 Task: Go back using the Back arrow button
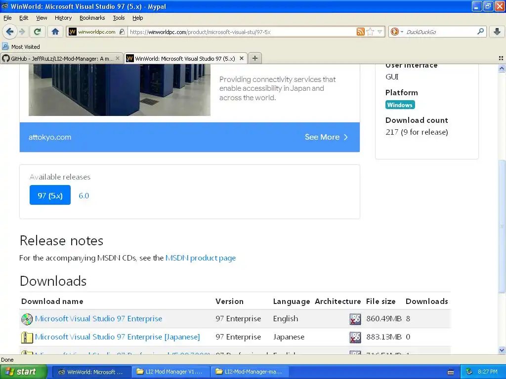10,32
